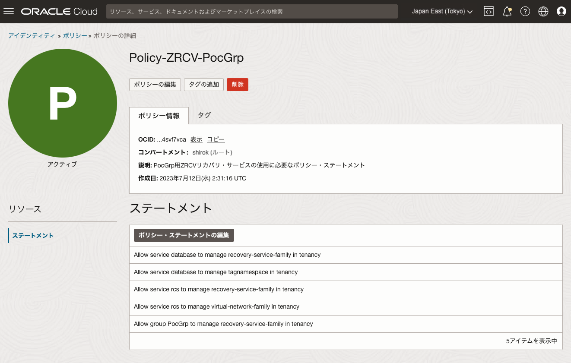The height and width of the screenshot is (363, 571).
Task: Click the OCID value ...4svf7vca
Action: click(171, 139)
